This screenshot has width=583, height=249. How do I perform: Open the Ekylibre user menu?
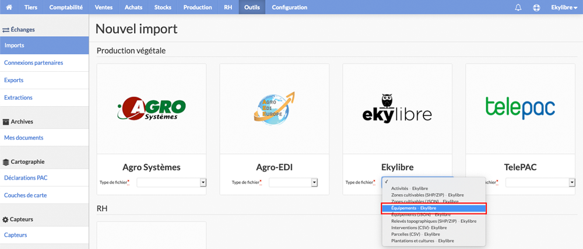click(564, 8)
